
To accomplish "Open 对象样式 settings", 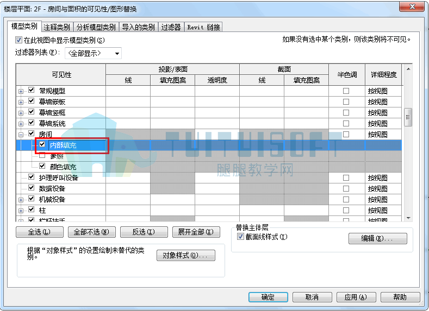I will pos(186,255).
